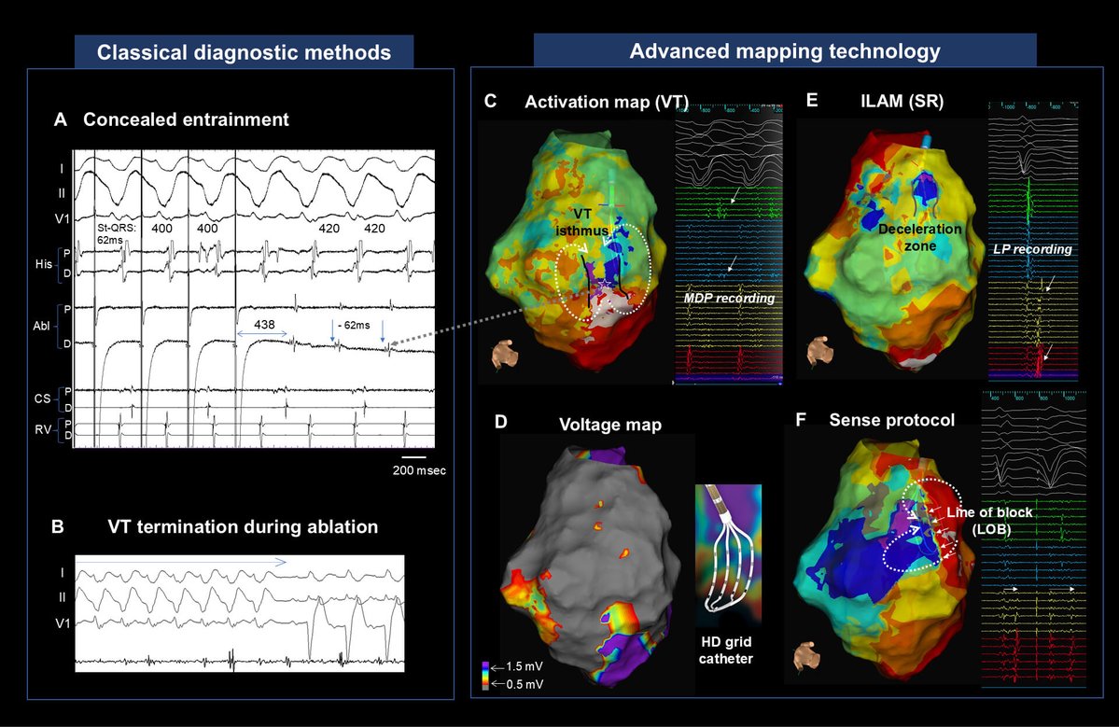This screenshot has height=727, width=1119.
Task: Select the star marker inside the VT isthmus
Action: point(605,285)
